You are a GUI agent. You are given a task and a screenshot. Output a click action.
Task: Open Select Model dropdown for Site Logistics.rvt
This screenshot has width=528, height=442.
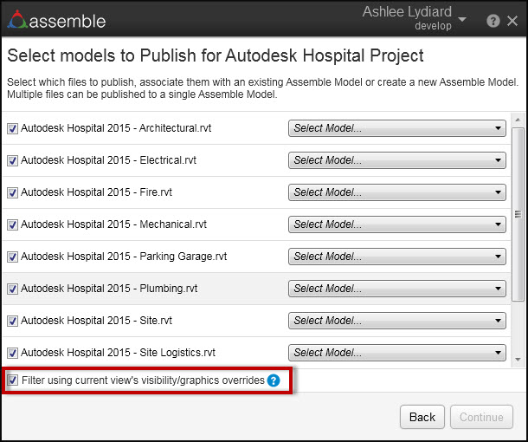(x=396, y=353)
